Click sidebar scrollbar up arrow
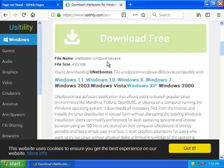The height and width of the screenshot is (168, 224). [39, 23]
